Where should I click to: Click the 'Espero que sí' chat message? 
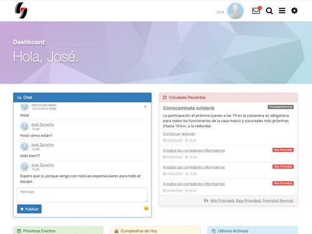80,178
